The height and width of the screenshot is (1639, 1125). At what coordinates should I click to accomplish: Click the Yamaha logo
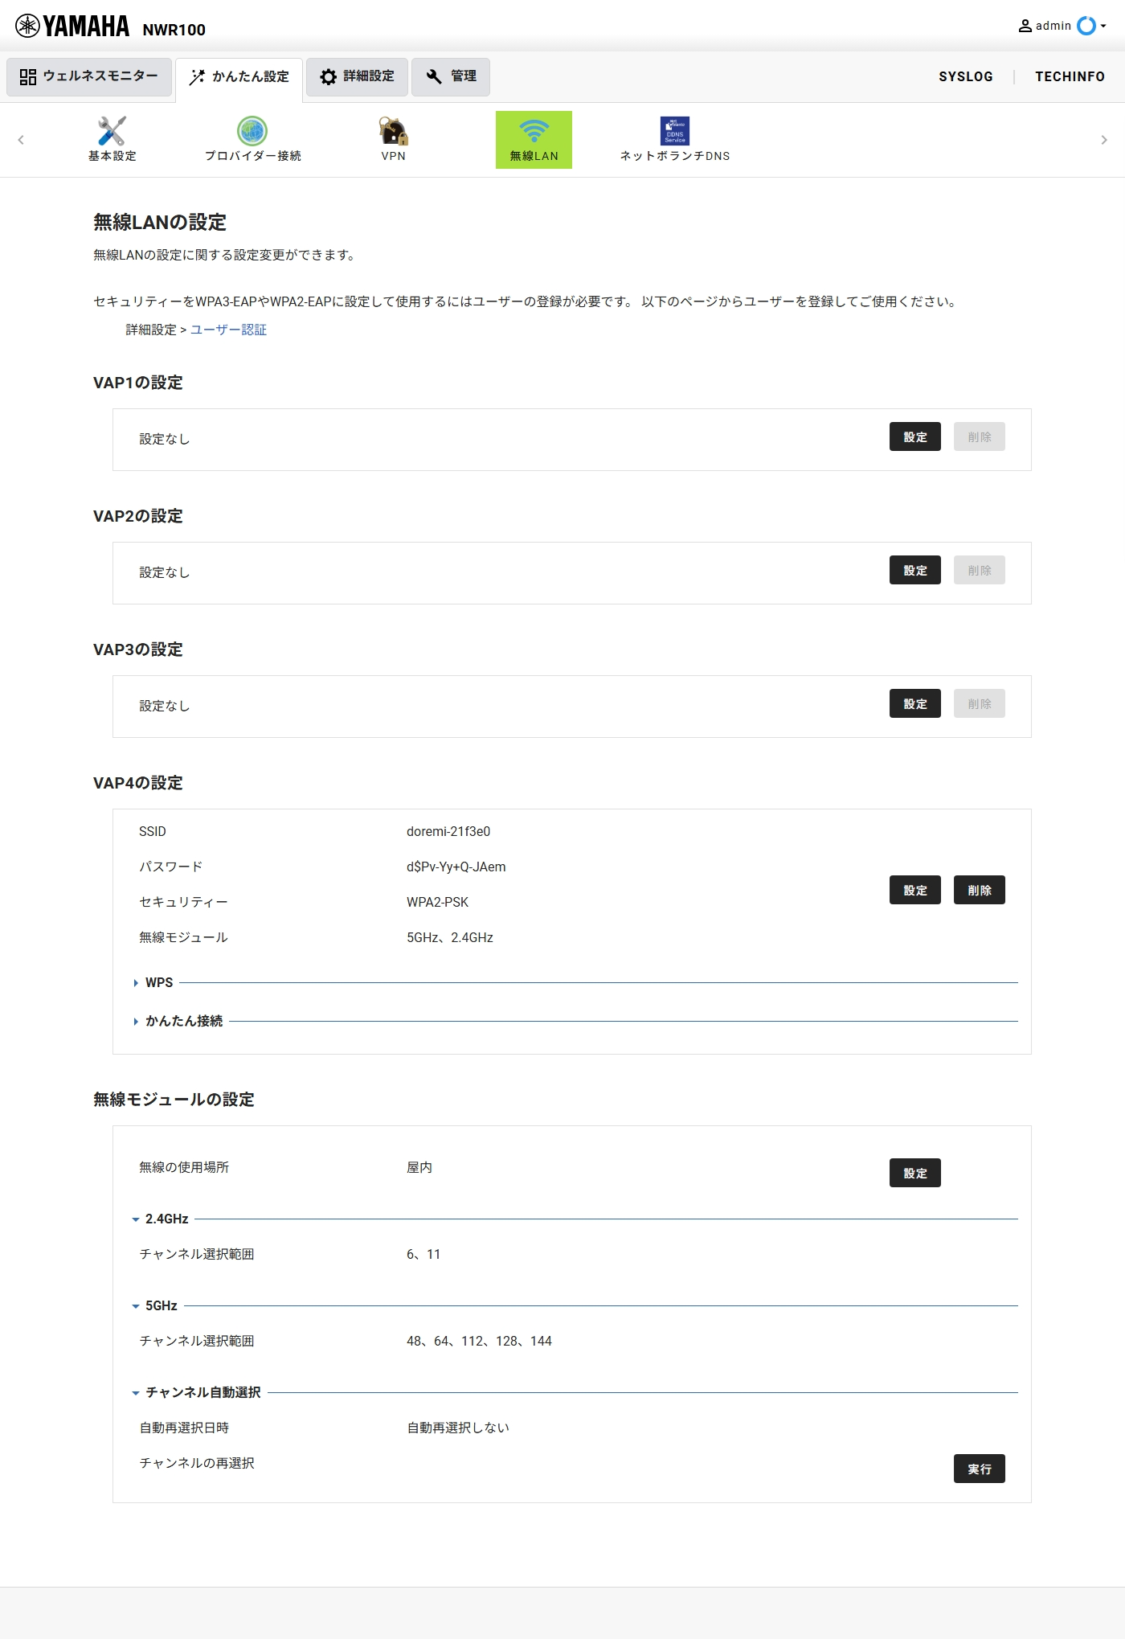[x=72, y=27]
